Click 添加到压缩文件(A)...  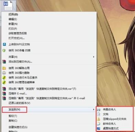pos(20,62)
